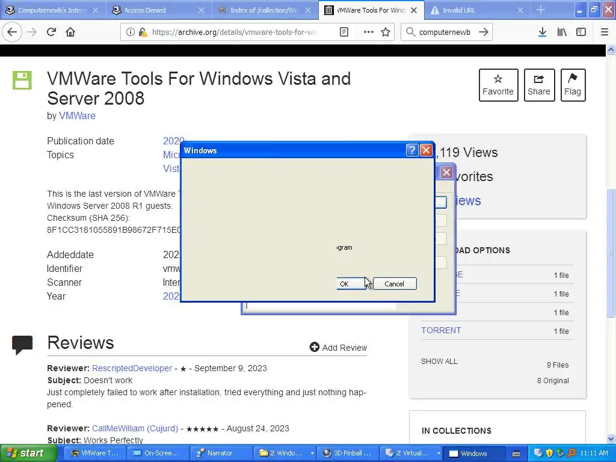
Task: Click the plug icon in system tray
Action: [561, 453]
